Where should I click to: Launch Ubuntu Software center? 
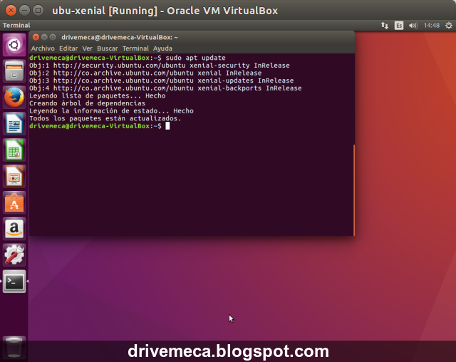(x=14, y=202)
